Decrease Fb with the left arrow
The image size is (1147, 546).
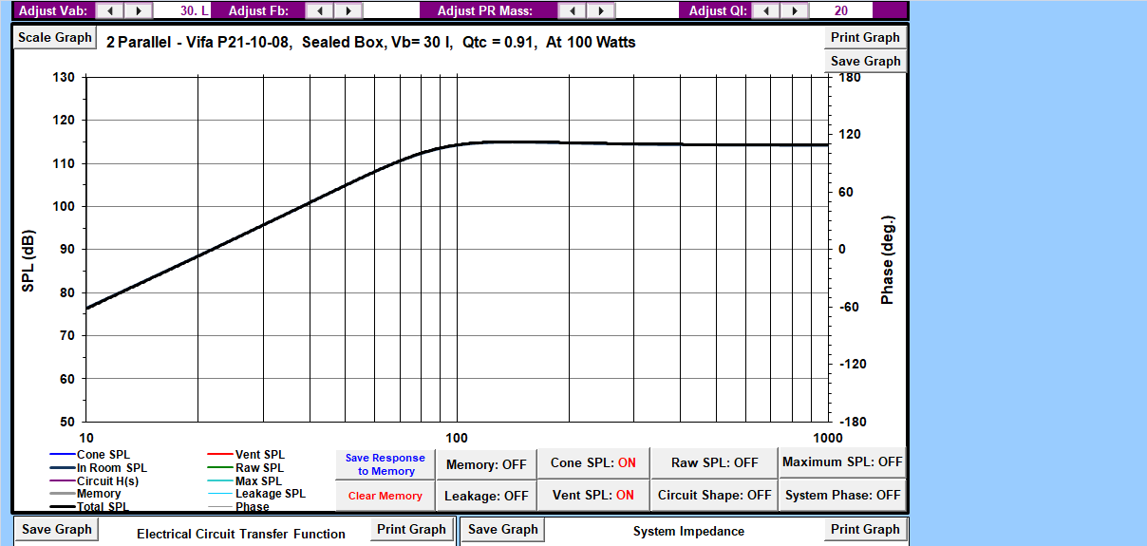pos(319,10)
